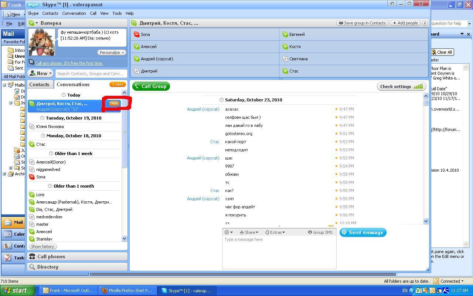Click the Call Group button
This screenshot has width=473, height=296.
point(151,86)
